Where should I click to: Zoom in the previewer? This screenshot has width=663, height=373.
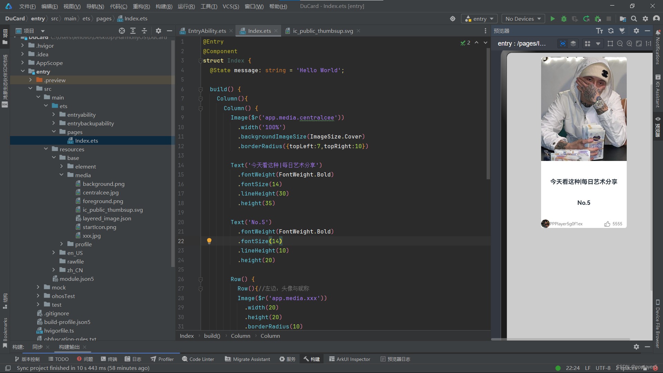[629, 44]
